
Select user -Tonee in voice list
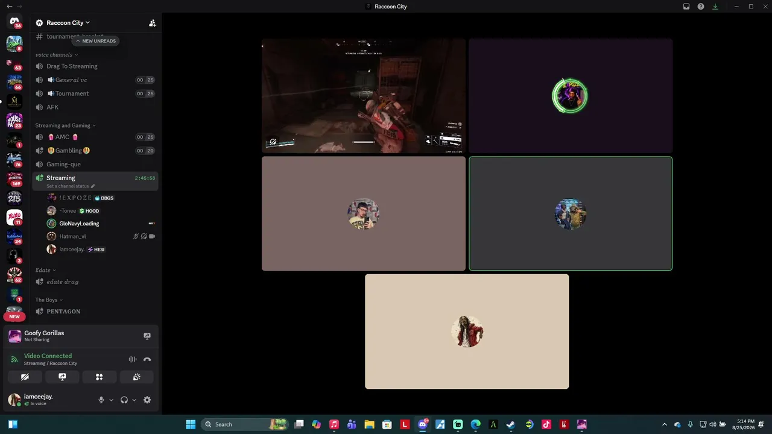pos(101,211)
